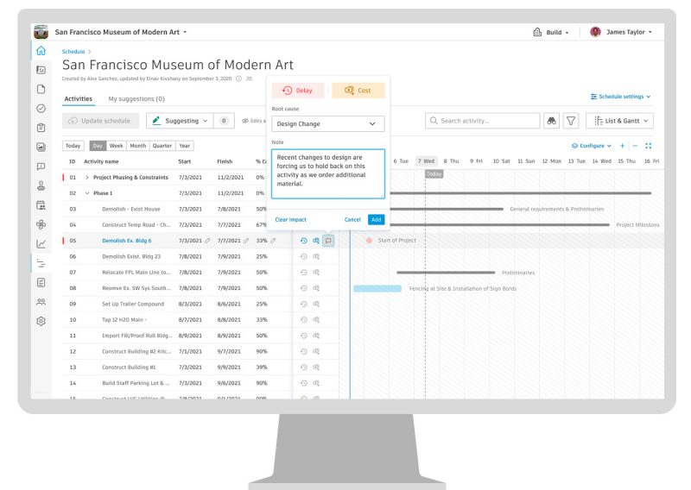Click the delay icon in row 05
This screenshot has width=691, height=490.
click(x=304, y=241)
